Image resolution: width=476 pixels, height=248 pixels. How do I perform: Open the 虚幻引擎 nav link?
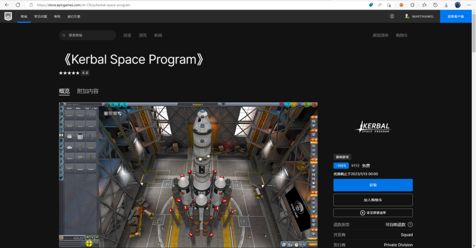[74, 16]
